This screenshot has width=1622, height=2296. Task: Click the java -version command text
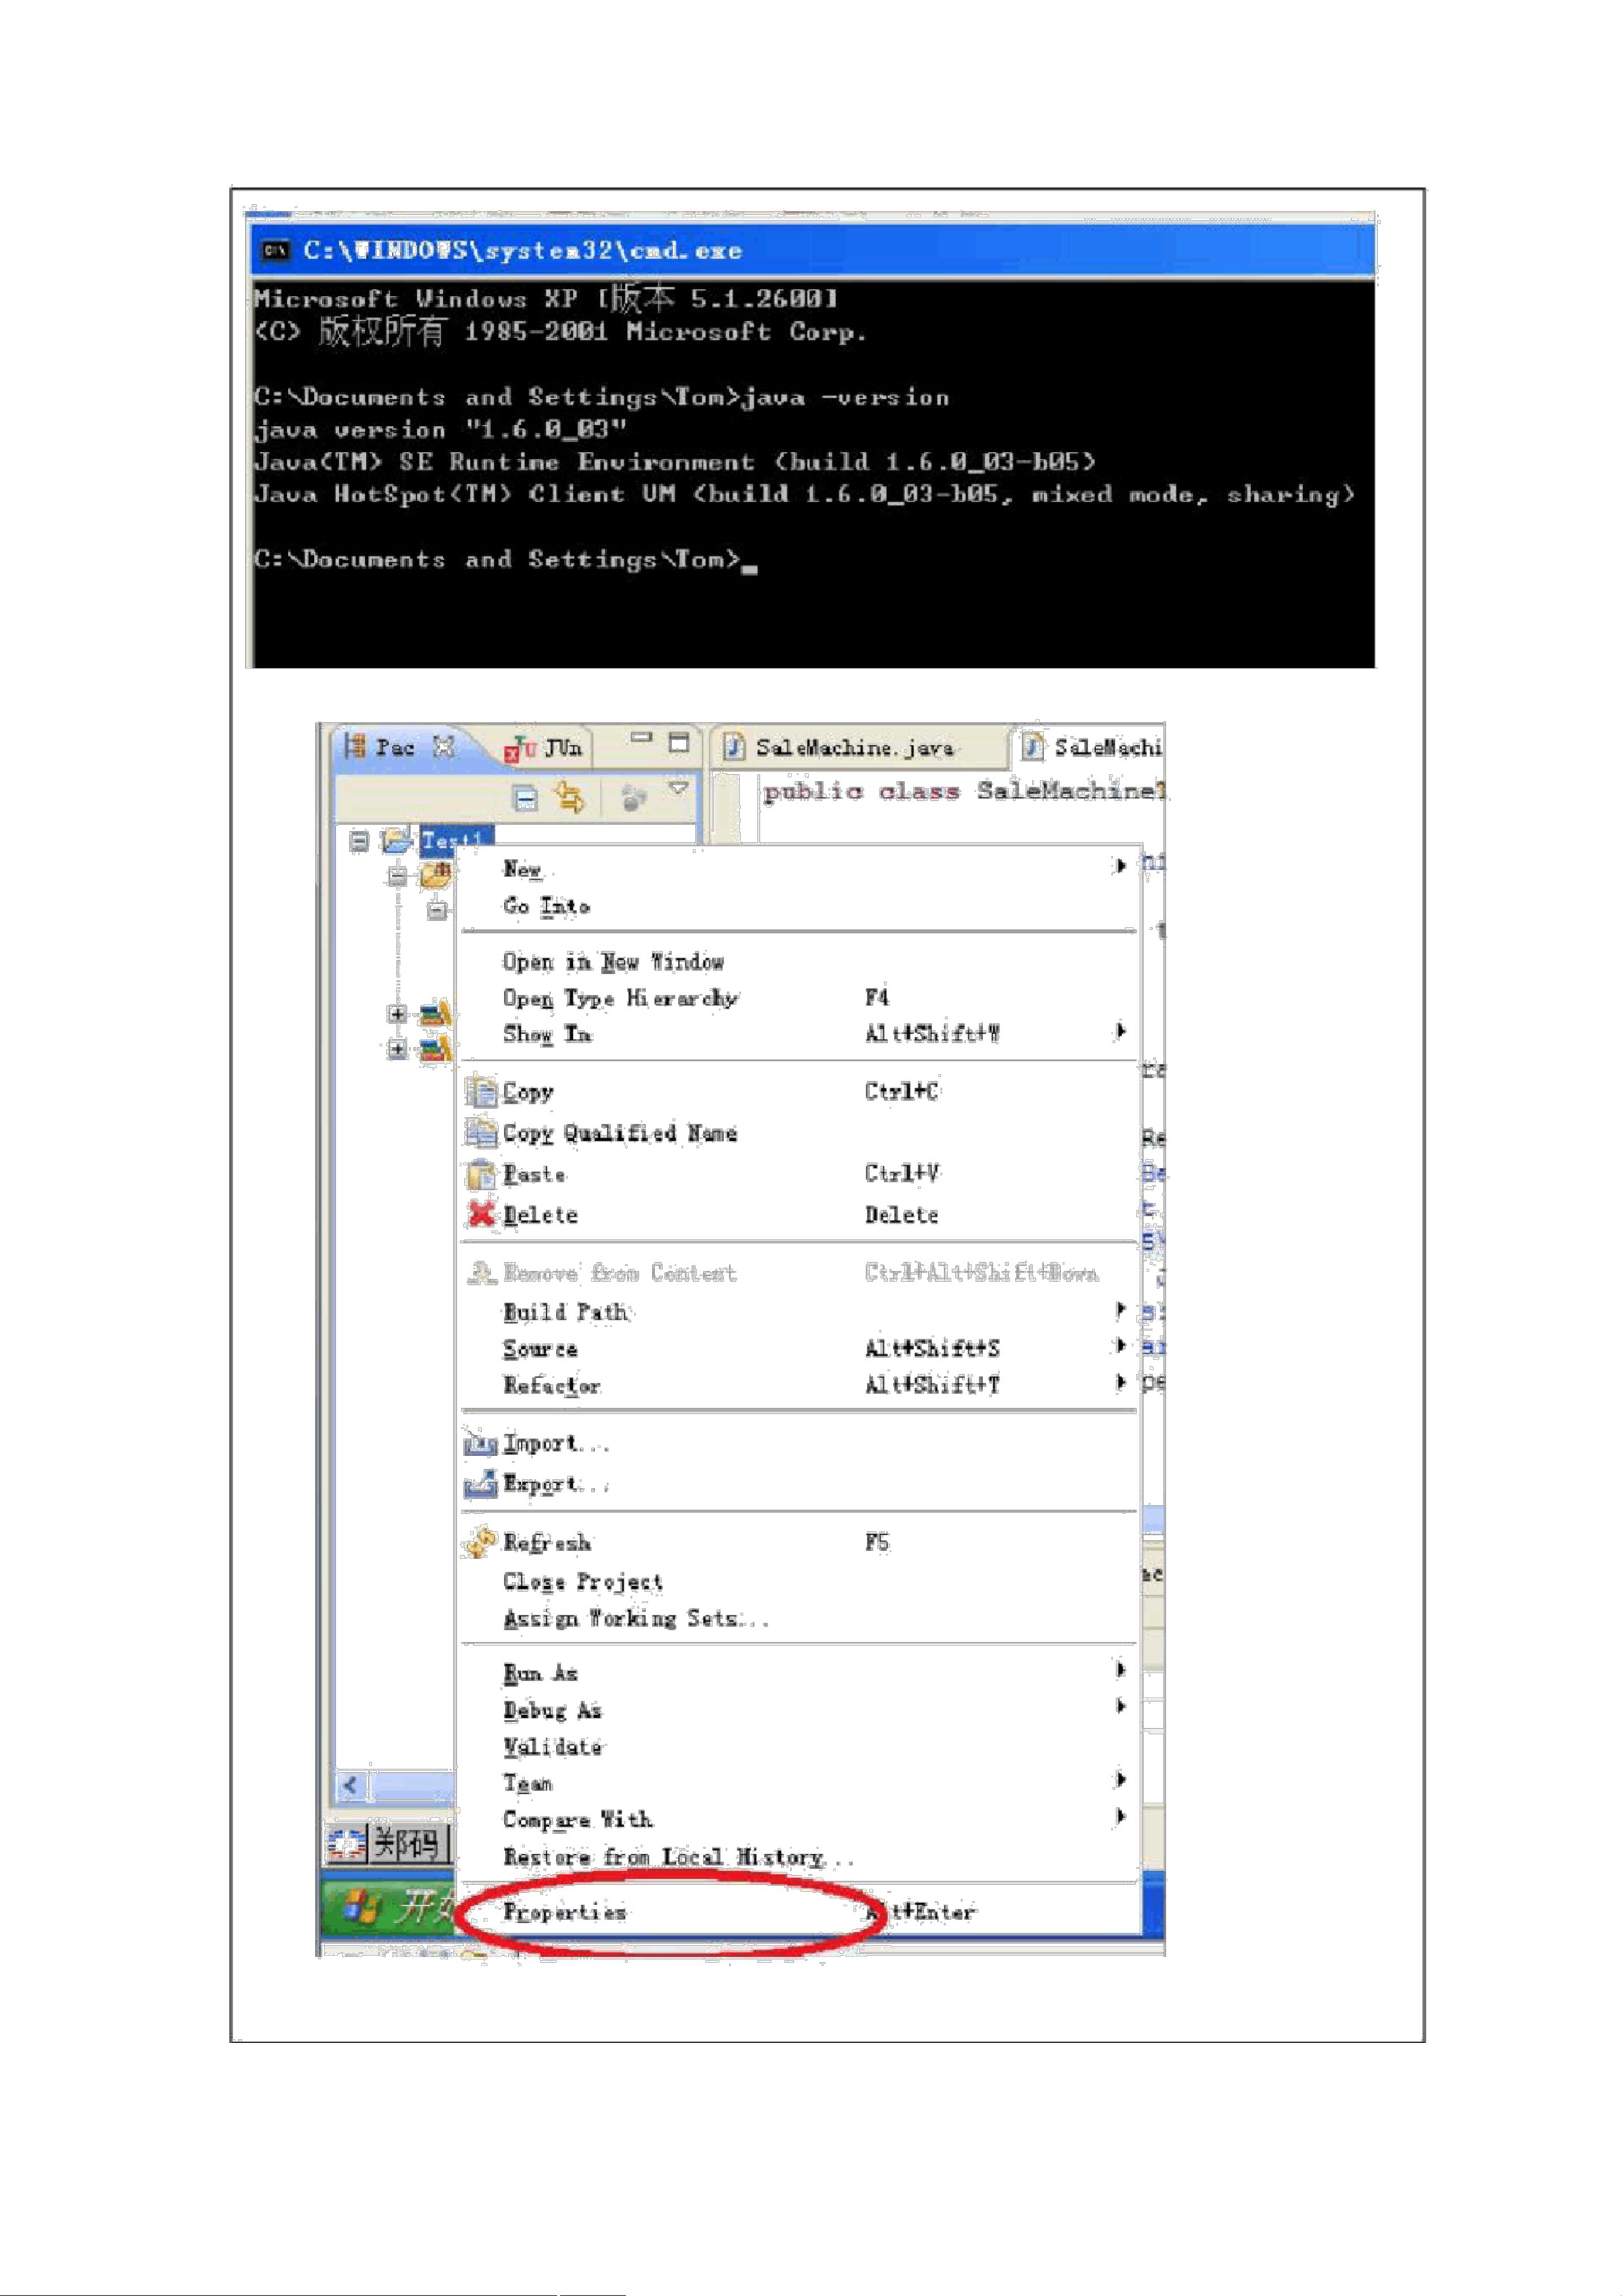tap(846, 398)
